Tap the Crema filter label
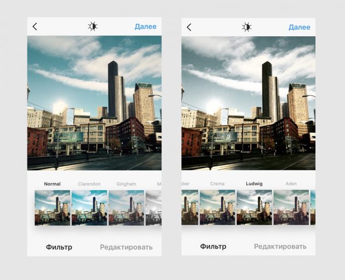 [217, 184]
